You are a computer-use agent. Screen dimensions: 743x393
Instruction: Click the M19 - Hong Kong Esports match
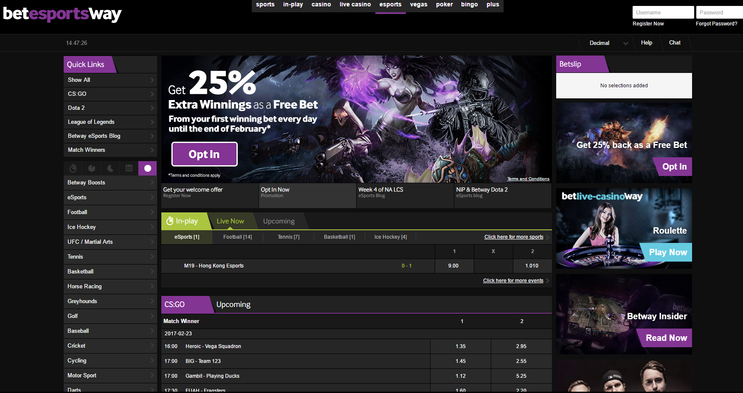pyautogui.click(x=214, y=266)
